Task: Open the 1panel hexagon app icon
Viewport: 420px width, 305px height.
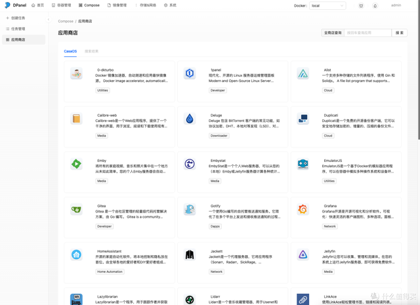Action: [x=190, y=73]
